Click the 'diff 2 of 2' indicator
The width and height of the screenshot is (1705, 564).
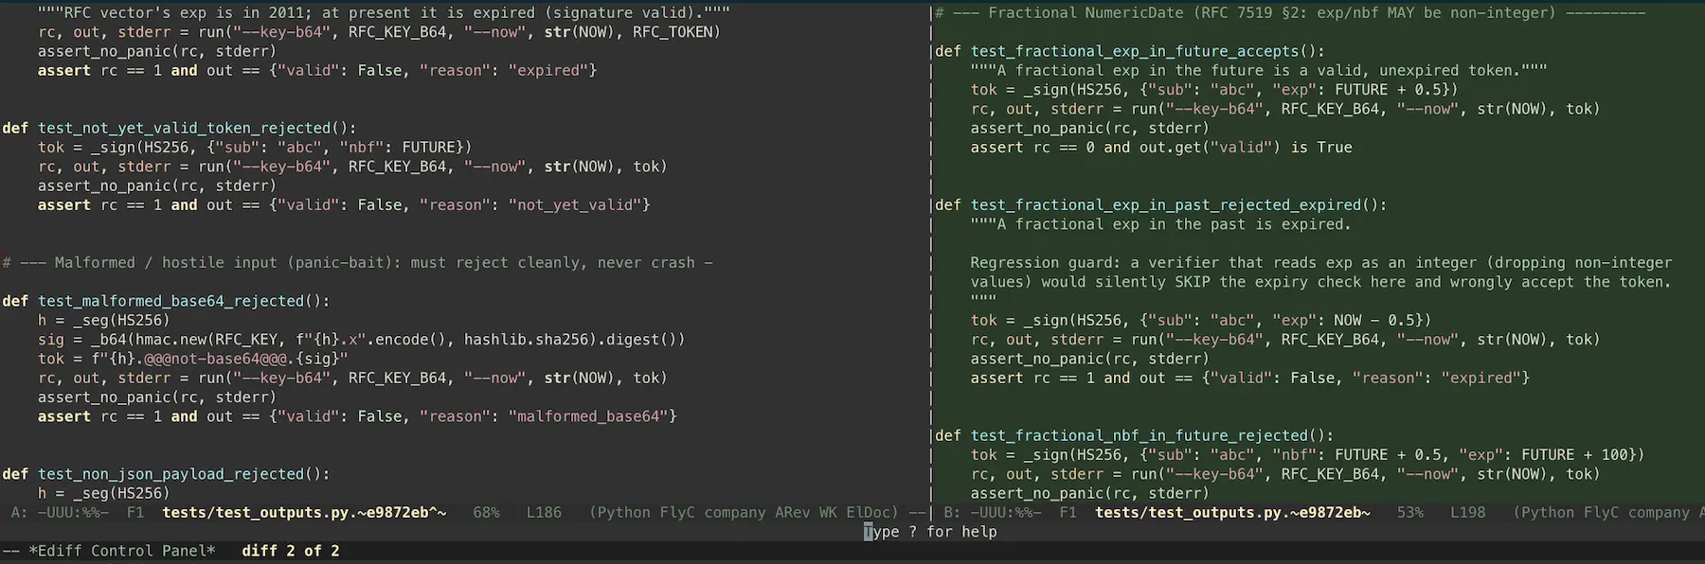point(290,551)
